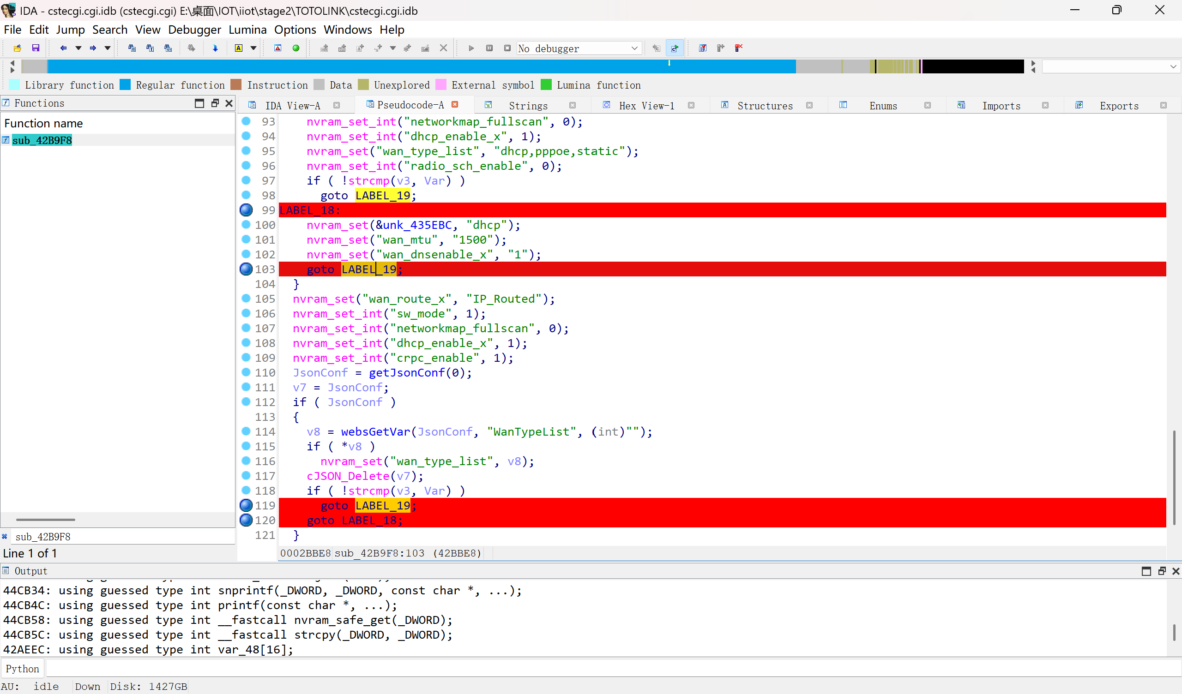Click the pause process button

click(x=489, y=48)
